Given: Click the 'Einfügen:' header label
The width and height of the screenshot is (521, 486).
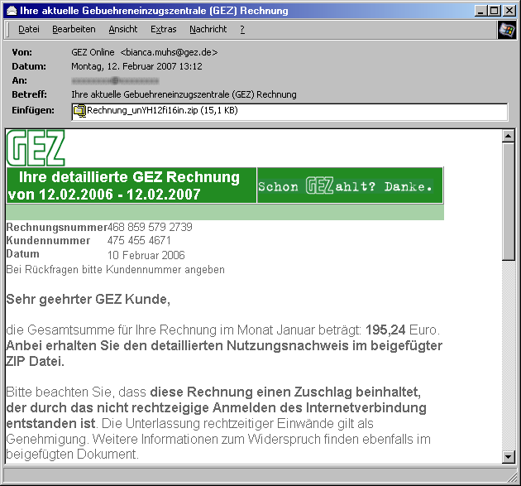Looking at the screenshot, I should coord(33,110).
